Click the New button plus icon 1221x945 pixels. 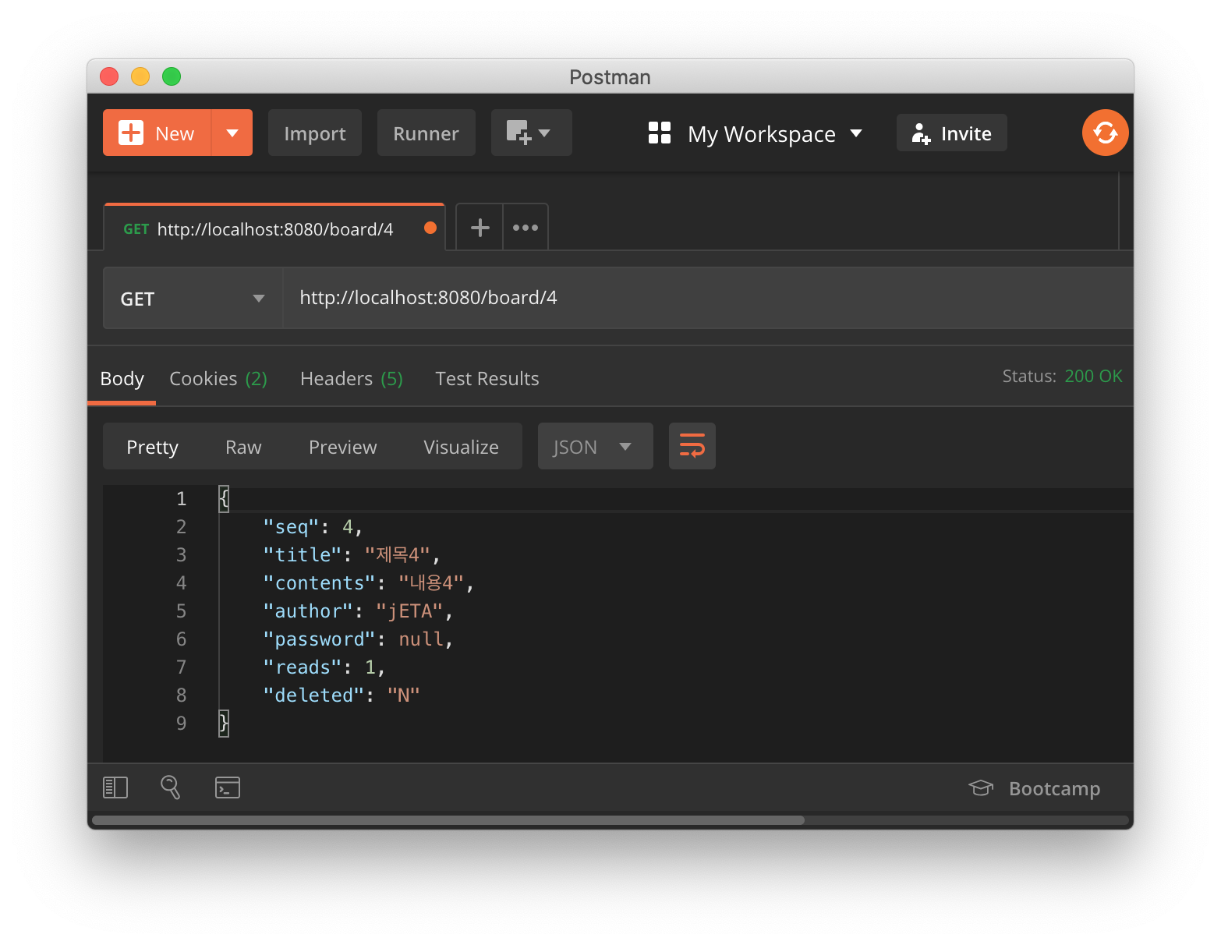130,133
